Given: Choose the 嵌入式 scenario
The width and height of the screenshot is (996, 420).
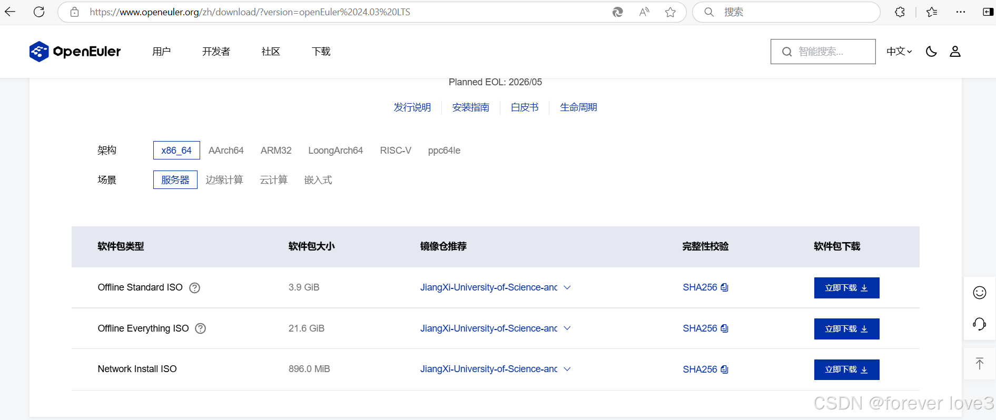Looking at the screenshot, I should click(318, 180).
